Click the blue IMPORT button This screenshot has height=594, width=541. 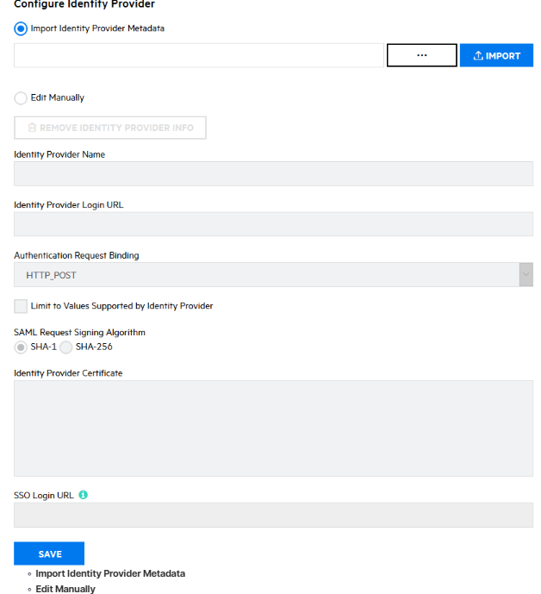pos(496,55)
